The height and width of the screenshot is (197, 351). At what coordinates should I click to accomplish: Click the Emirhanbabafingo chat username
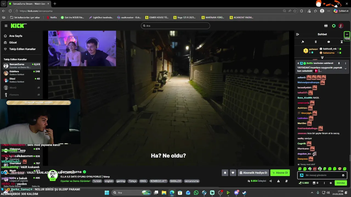click(x=307, y=128)
